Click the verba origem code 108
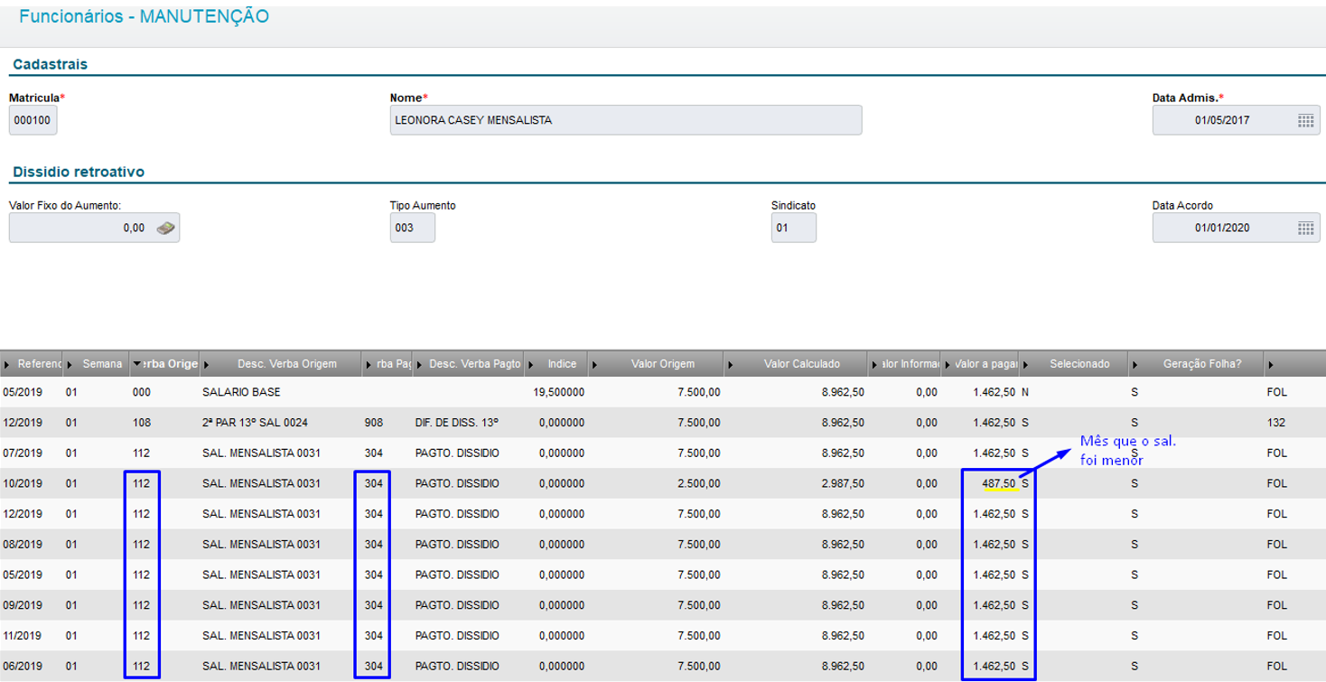Viewport: 1326px width, 682px height. [141, 423]
